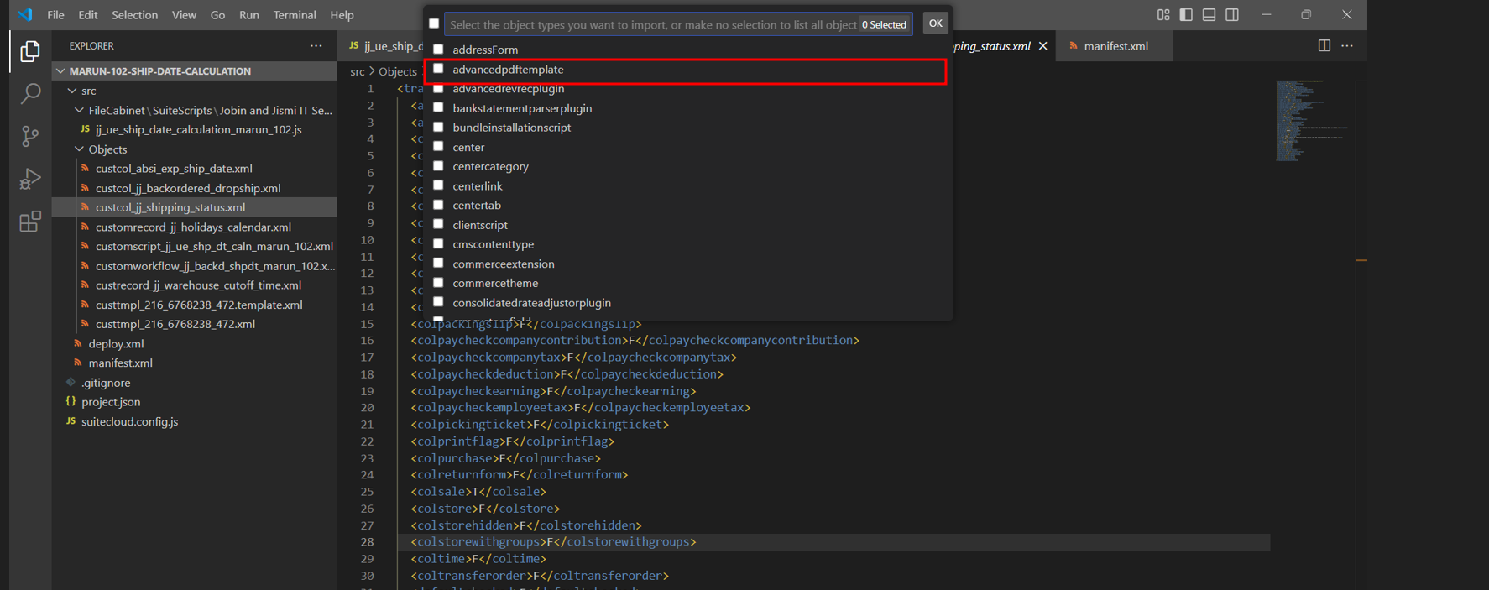The height and width of the screenshot is (590, 1489).
Task: Open deploy.xml from the explorer
Action: (x=116, y=343)
